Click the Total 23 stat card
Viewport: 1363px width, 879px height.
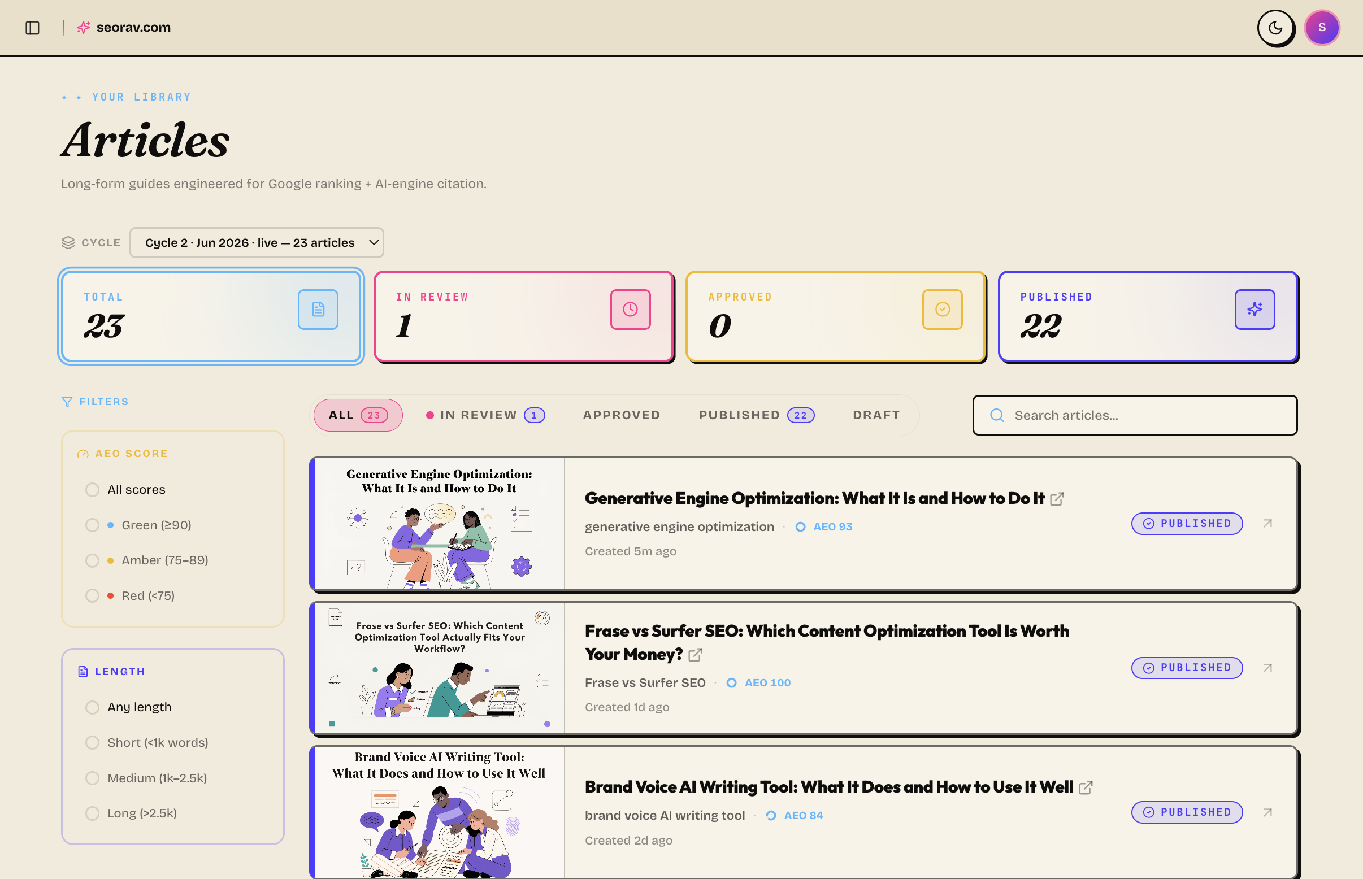point(211,316)
